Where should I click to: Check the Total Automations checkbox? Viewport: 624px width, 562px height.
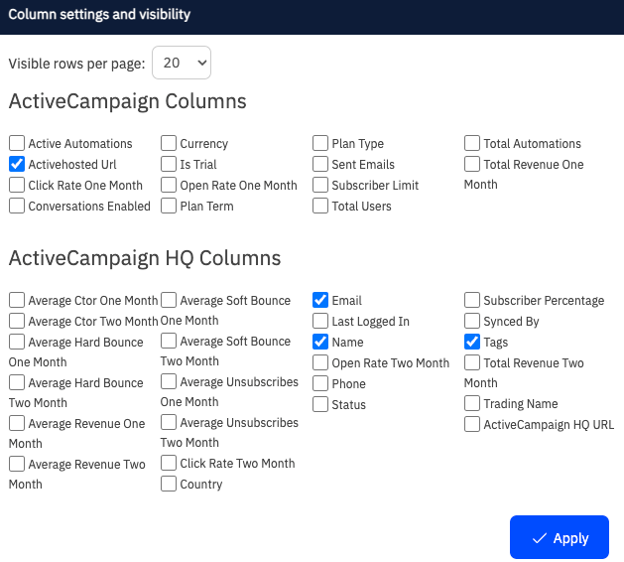[472, 143]
